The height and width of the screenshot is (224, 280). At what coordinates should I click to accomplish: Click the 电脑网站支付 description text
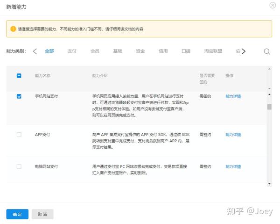pos(140,170)
